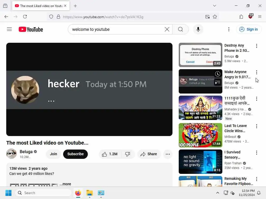Image resolution: width=266 pixels, height=199 pixels.
Task: Click the Sign in button
Action: [x=249, y=29]
